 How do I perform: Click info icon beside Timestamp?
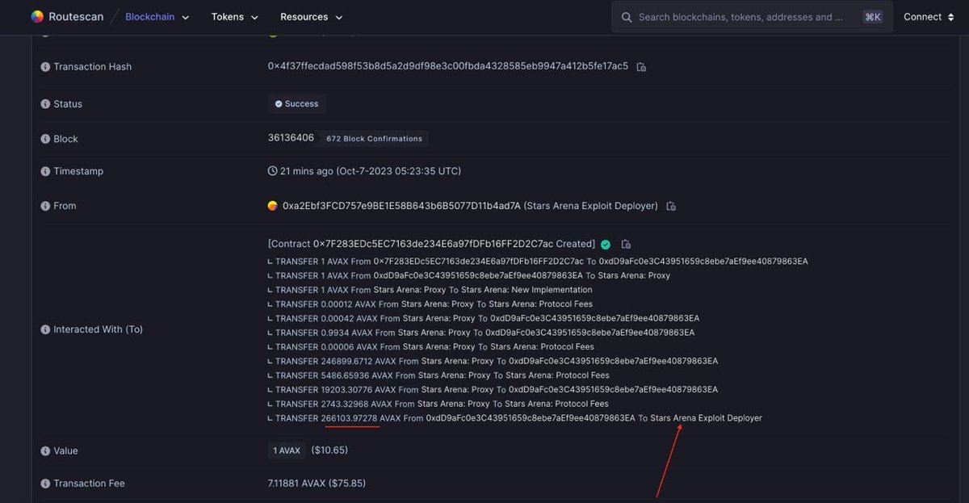tap(45, 171)
